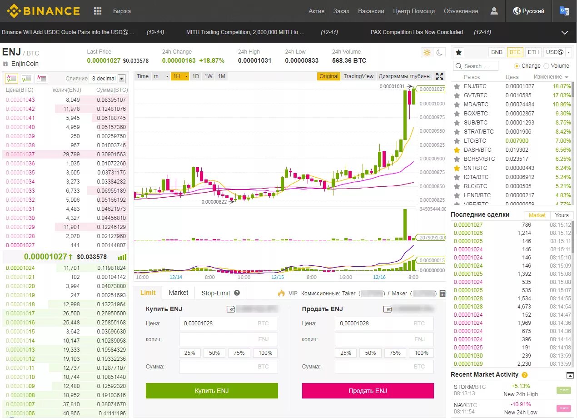Open the Sell ENJ wallet icon
The image size is (577, 418).
pyautogui.click(x=387, y=309)
